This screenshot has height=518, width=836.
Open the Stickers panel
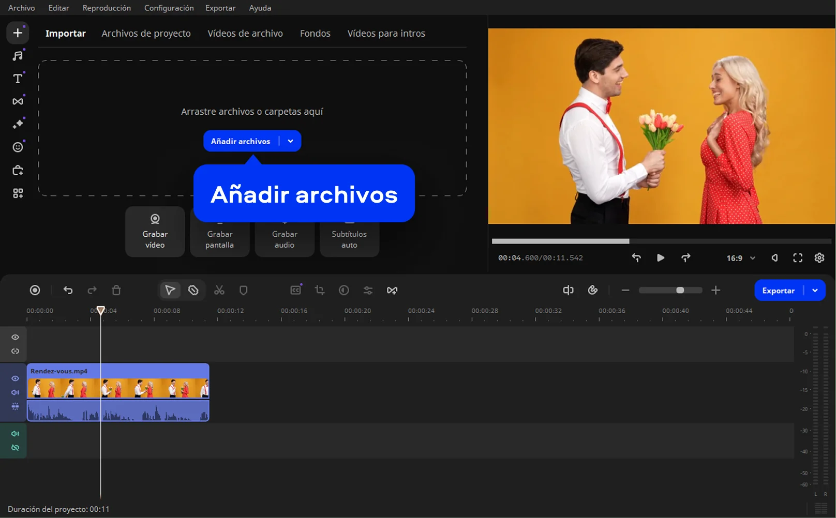point(18,147)
